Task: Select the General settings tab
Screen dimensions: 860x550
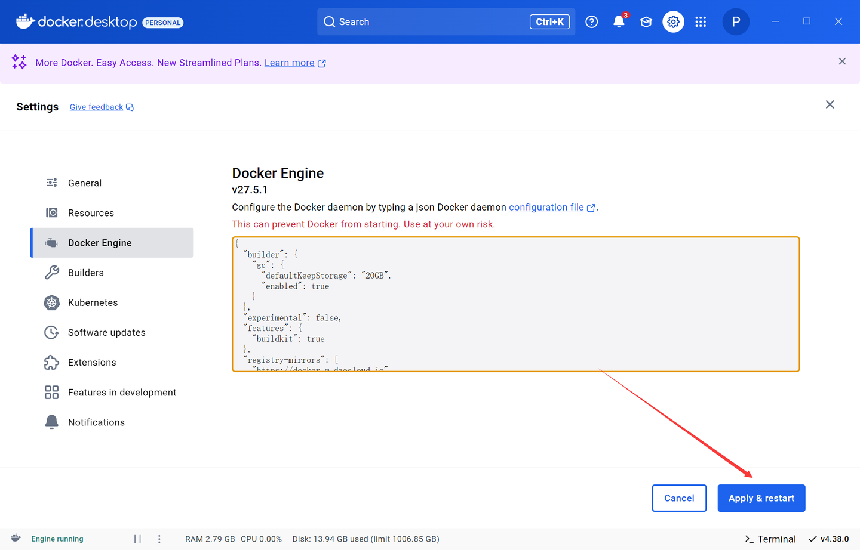Action: (x=85, y=183)
